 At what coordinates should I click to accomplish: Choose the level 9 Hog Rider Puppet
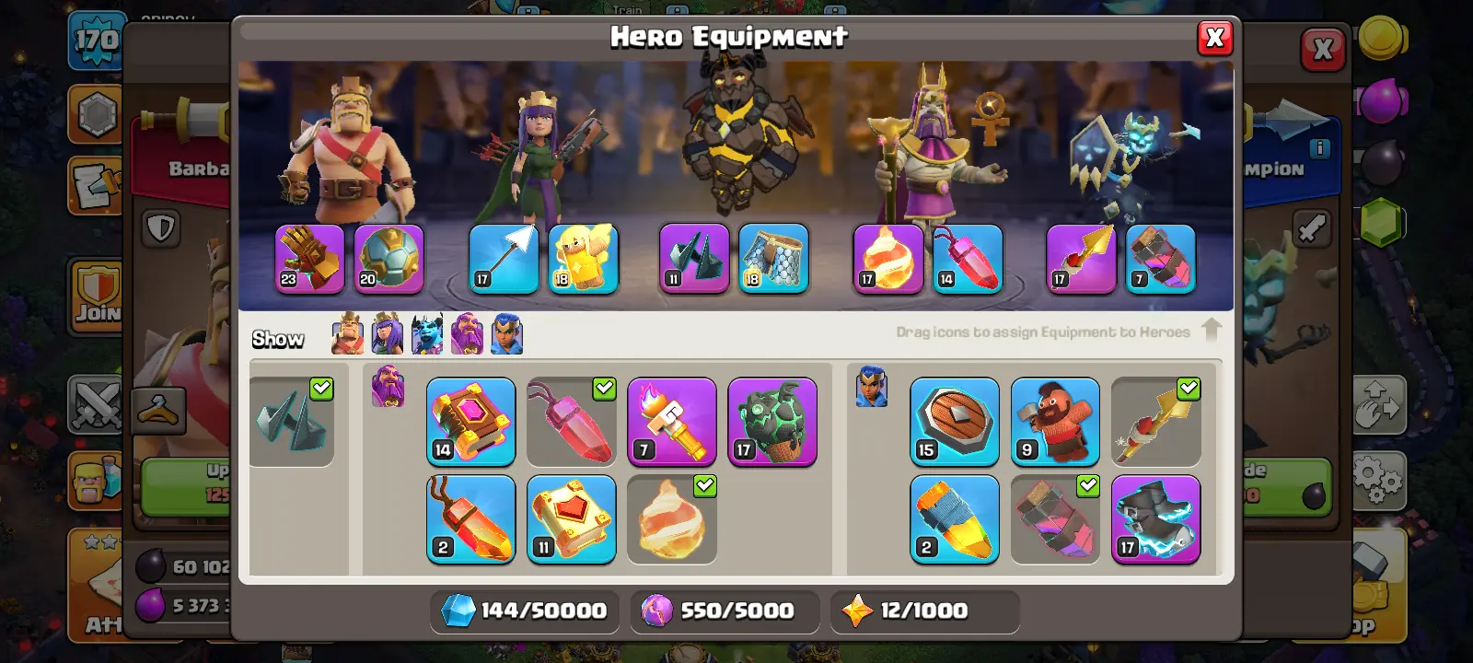coord(1055,421)
